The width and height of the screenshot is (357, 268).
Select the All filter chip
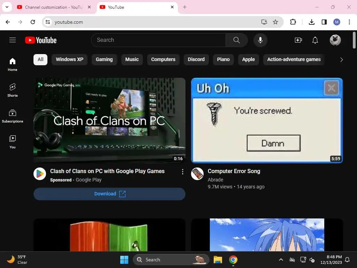pyautogui.click(x=40, y=59)
